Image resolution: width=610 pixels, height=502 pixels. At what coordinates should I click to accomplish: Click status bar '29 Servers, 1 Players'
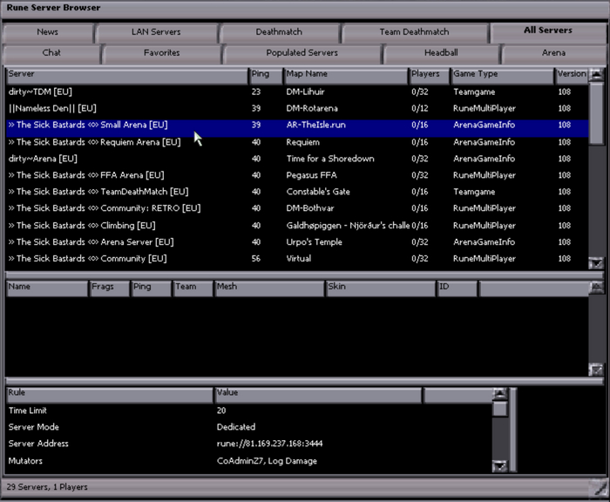click(47, 487)
